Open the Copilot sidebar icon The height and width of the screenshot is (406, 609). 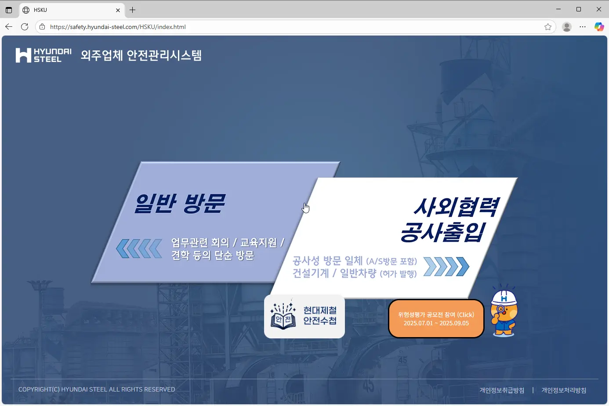599,27
